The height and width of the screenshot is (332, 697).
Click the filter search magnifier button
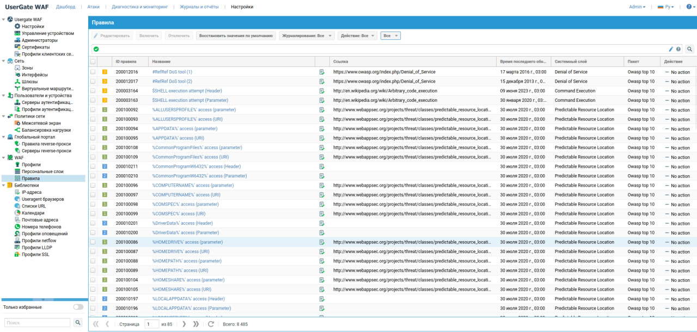690,49
